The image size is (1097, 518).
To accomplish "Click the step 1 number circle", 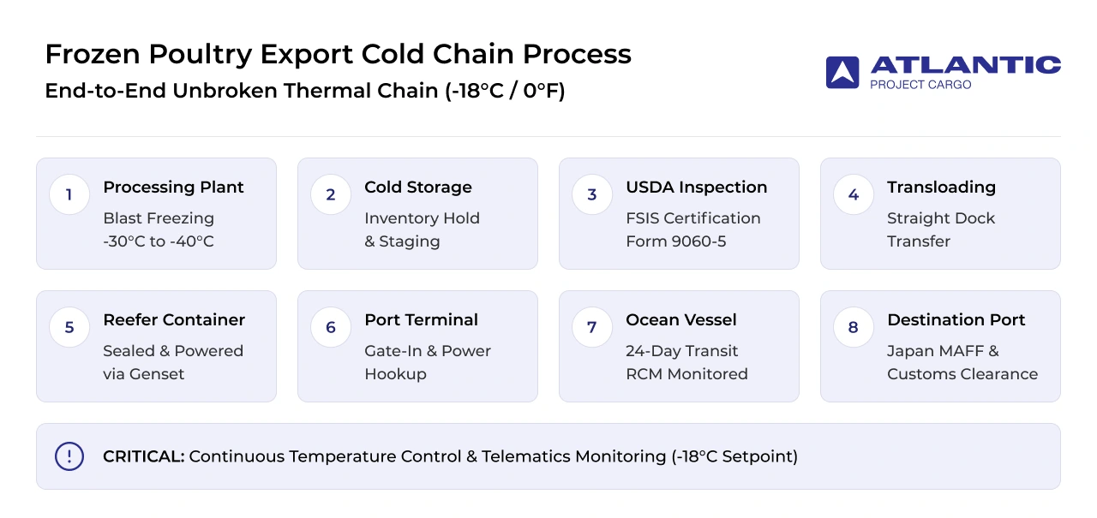I will coord(69,195).
